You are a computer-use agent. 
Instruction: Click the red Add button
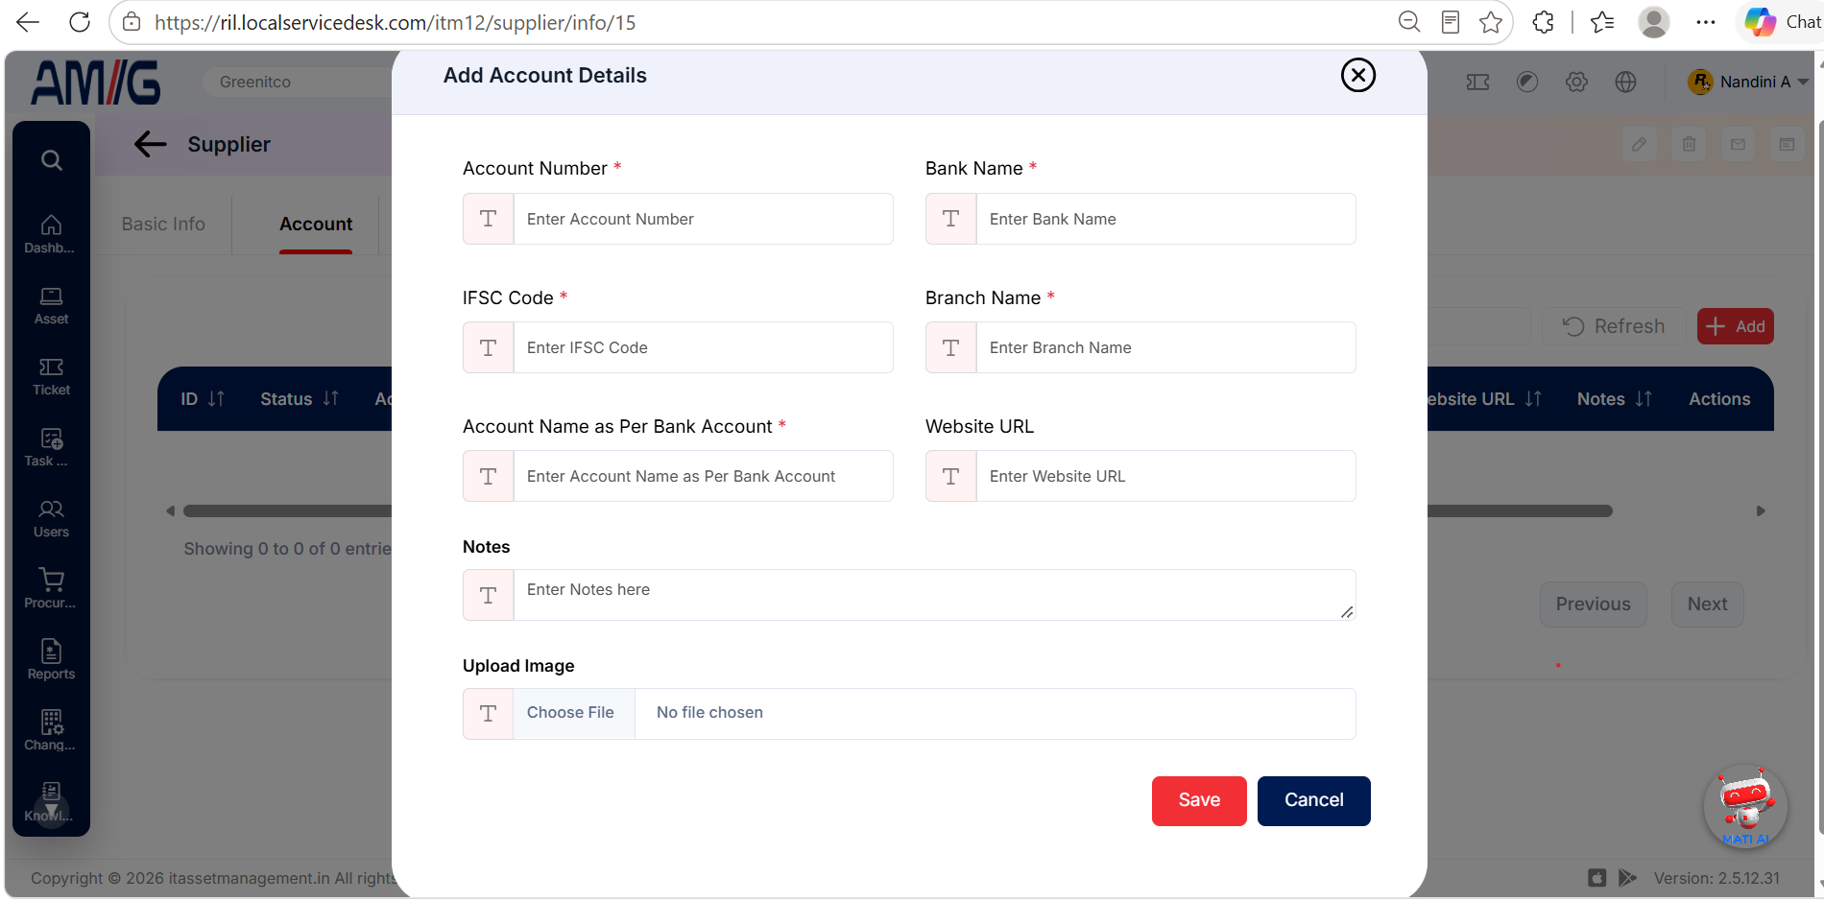tap(1735, 326)
